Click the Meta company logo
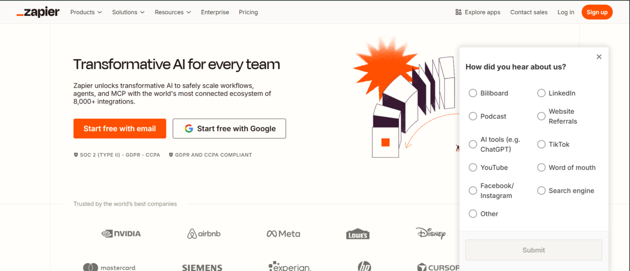Image resolution: width=630 pixels, height=271 pixels. point(283,234)
